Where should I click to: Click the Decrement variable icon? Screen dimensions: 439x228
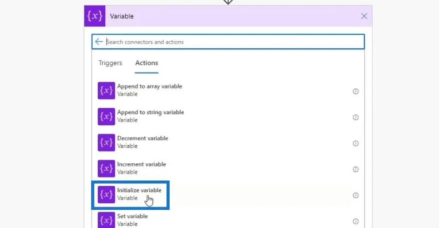[106, 142]
